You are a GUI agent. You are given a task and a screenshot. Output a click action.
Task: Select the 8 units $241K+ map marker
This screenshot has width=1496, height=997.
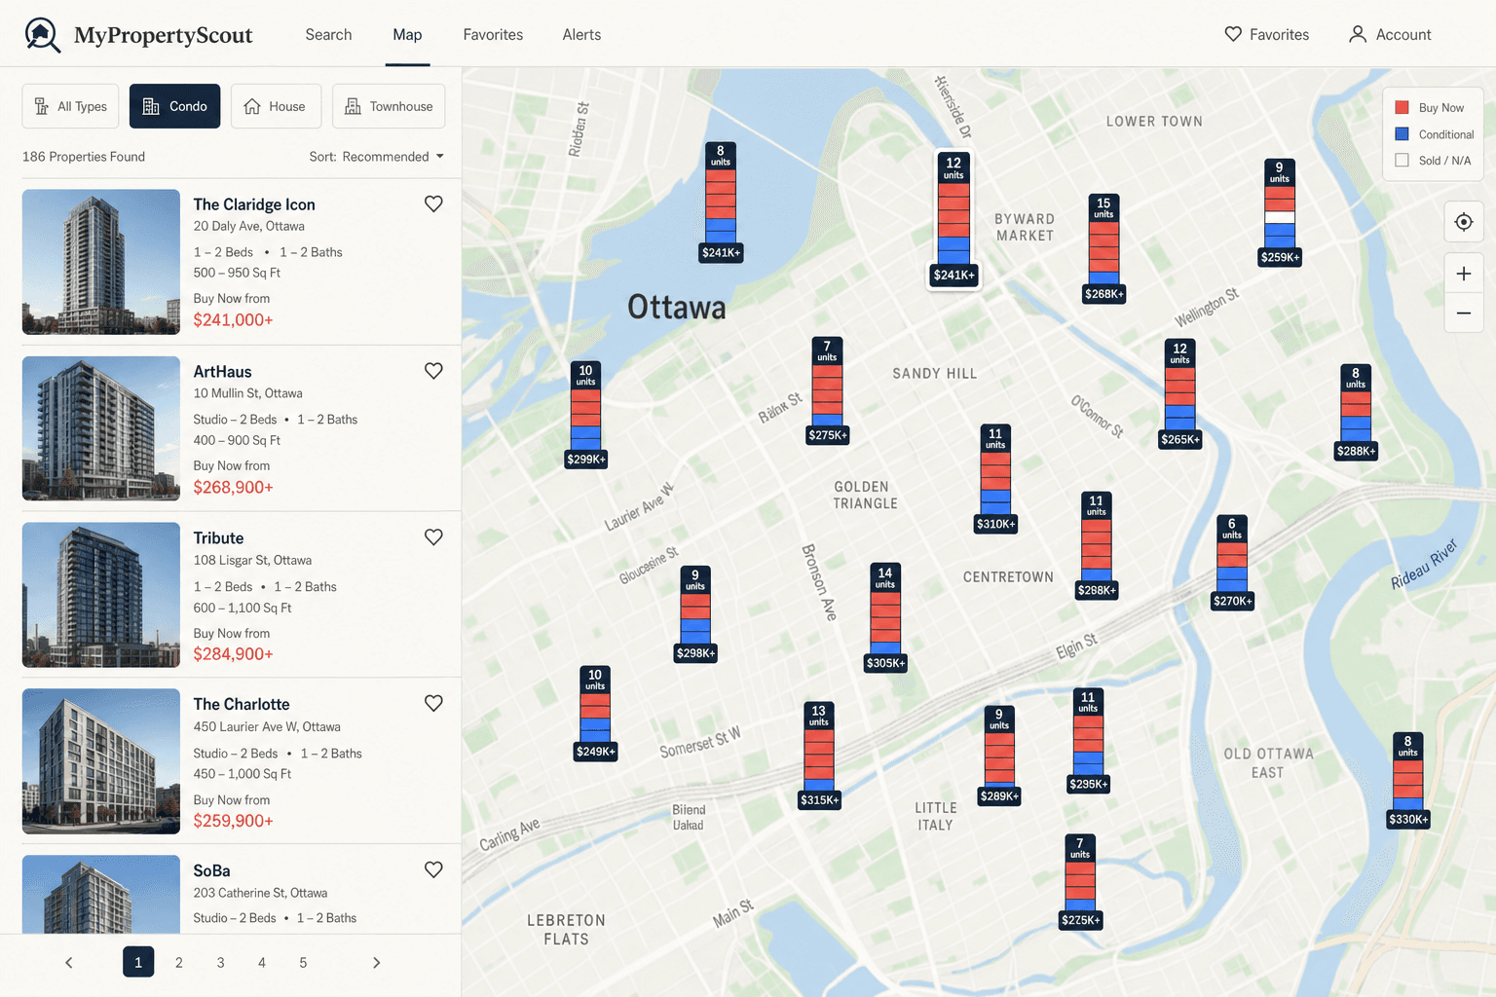721,203
